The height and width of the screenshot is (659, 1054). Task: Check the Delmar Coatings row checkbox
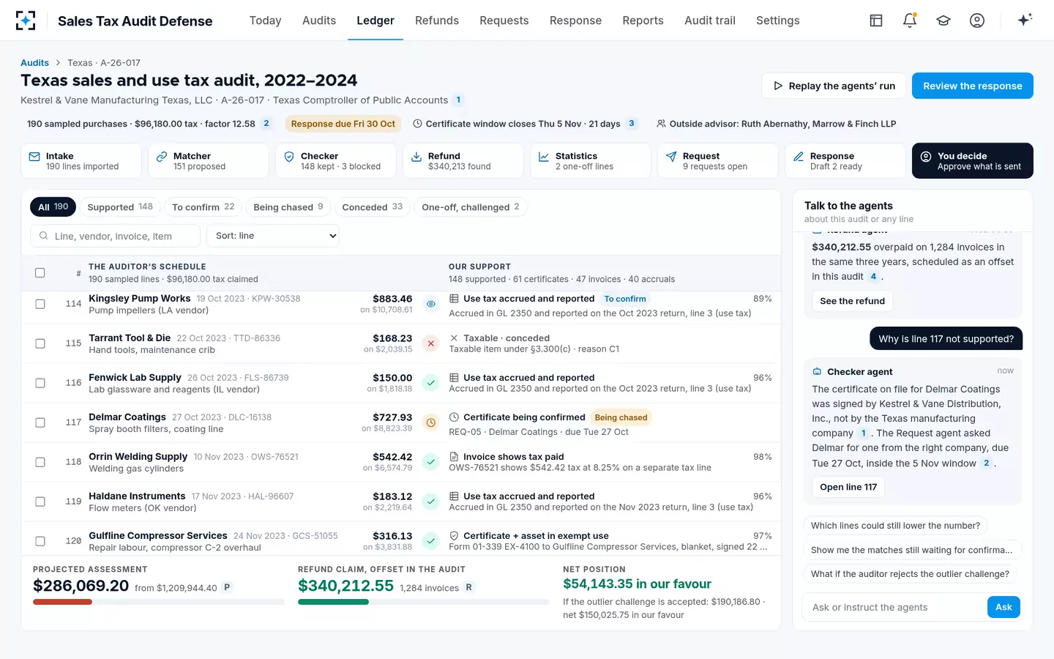40,422
